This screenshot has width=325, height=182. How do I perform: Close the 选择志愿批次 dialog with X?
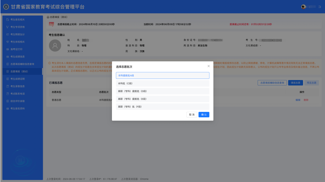[209, 66]
